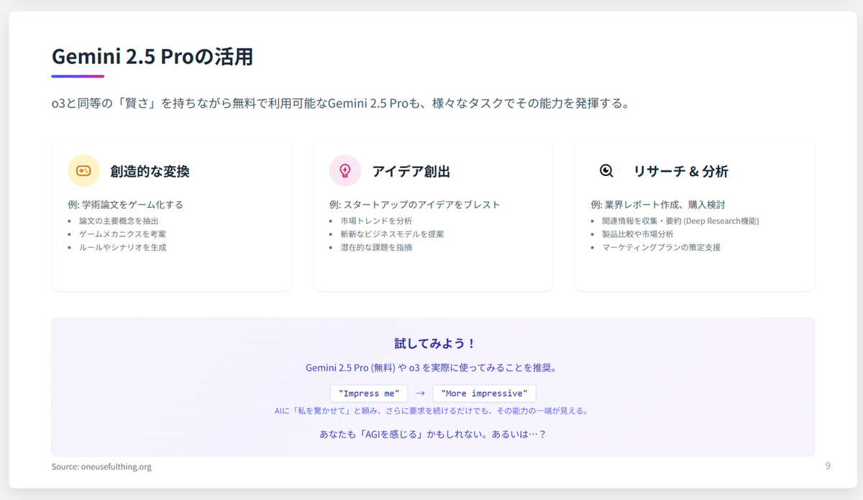Click the magnifying glass research icon

click(x=606, y=171)
